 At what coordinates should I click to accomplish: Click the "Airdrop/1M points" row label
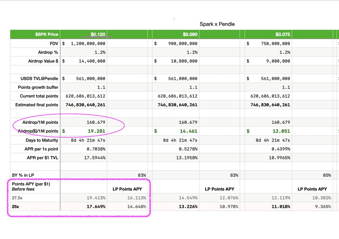[40, 122]
